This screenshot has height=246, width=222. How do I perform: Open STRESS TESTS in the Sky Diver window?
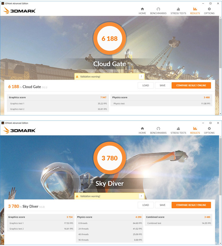tap(178, 130)
